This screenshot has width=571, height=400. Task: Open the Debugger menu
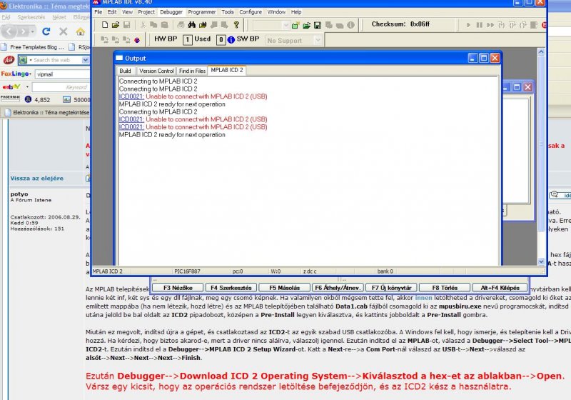pyautogui.click(x=171, y=12)
